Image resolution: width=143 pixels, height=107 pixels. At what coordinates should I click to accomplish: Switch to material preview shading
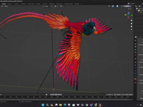(128, 6)
